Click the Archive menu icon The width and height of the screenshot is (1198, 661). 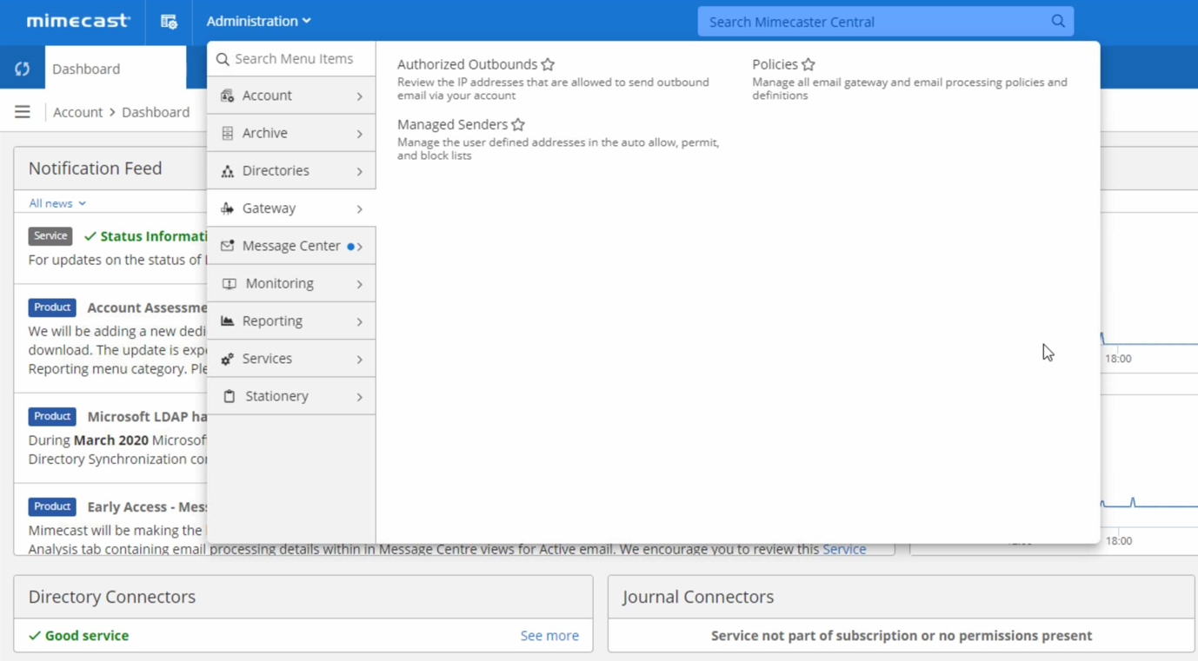point(228,133)
